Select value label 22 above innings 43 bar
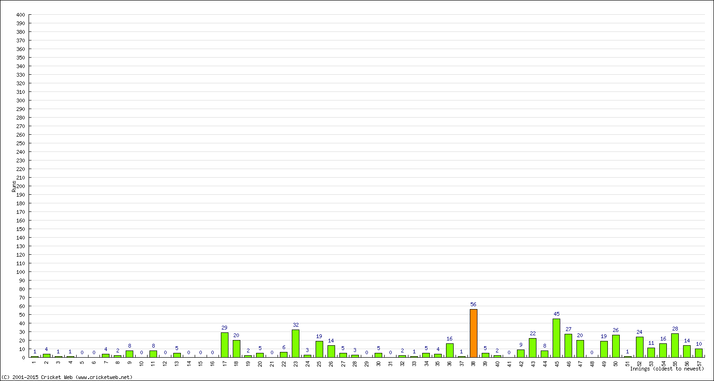 (533, 333)
